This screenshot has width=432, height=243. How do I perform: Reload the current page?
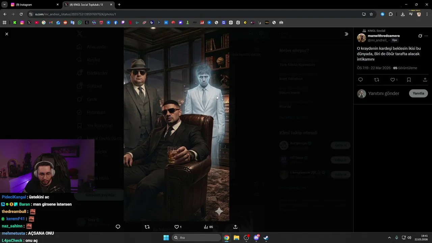pos(21,14)
